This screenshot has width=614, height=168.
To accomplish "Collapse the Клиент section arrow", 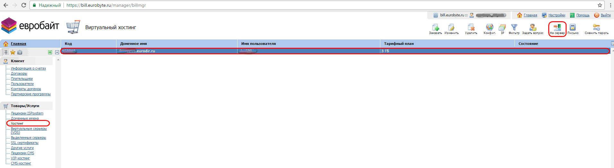I will (x=58, y=60).
